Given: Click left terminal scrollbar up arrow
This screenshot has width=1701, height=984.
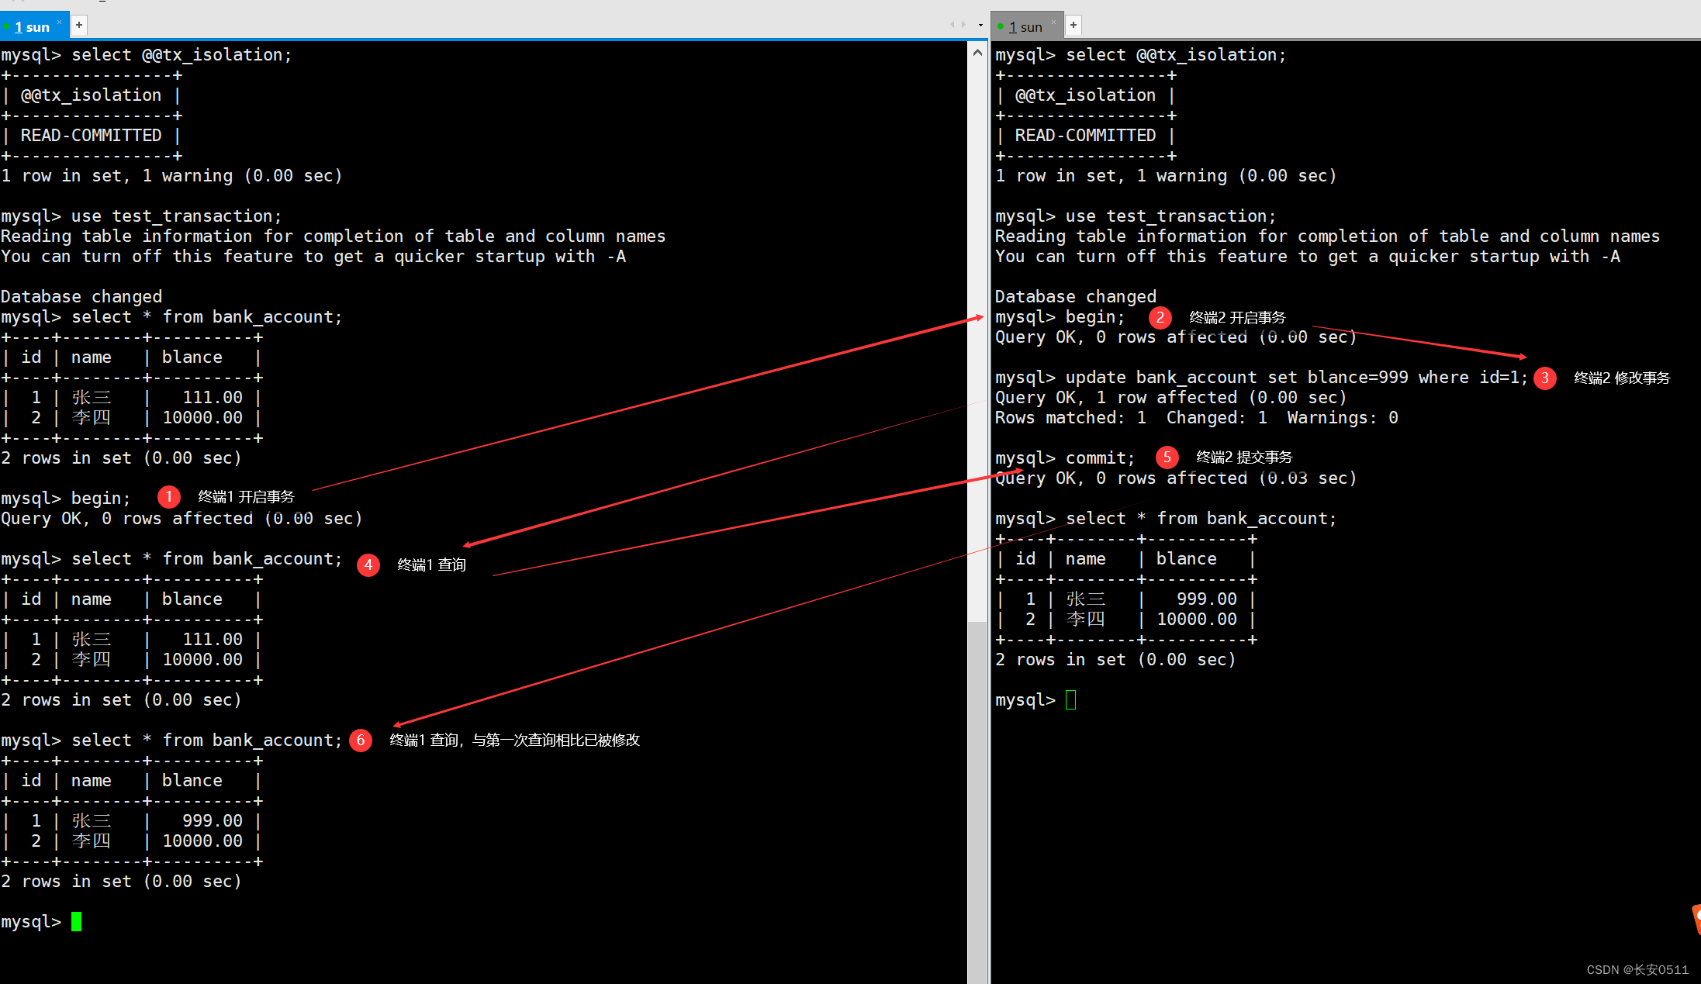Looking at the screenshot, I should [977, 52].
